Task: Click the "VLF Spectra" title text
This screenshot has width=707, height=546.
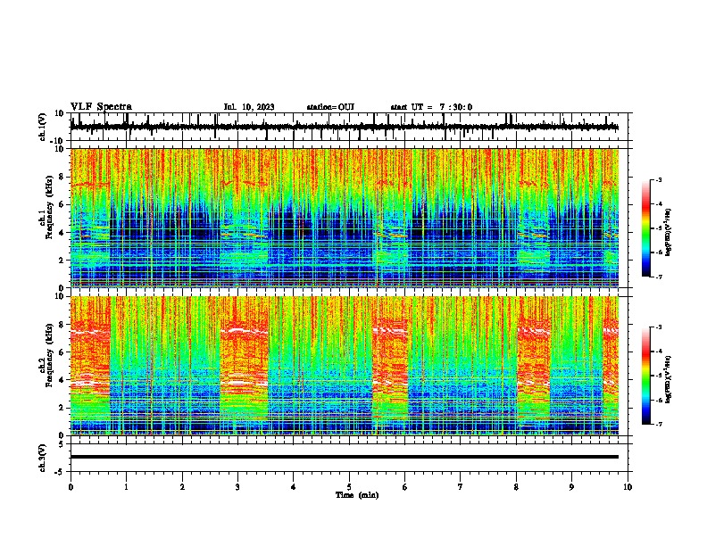Action: (x=101, y=107)
